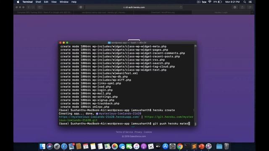
Task: Open System Preferences gear in dock
Action: point(173,146)
